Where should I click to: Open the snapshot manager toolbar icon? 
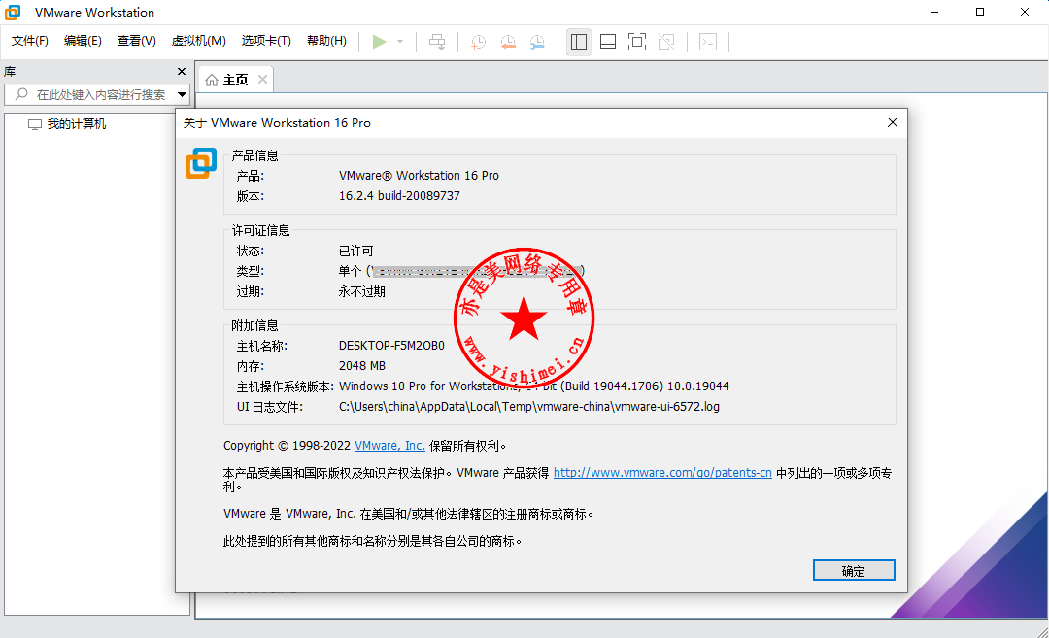point(537,42)
